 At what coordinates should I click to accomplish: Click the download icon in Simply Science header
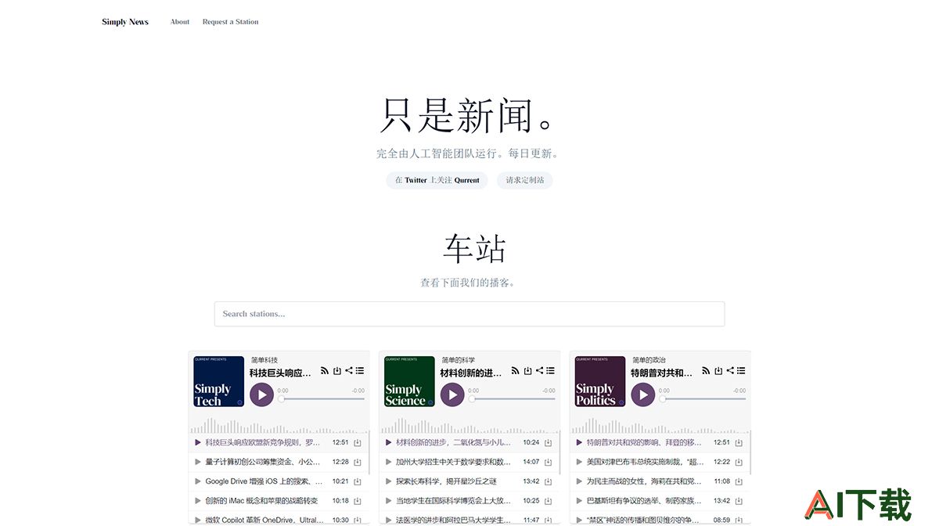(528, 371)
